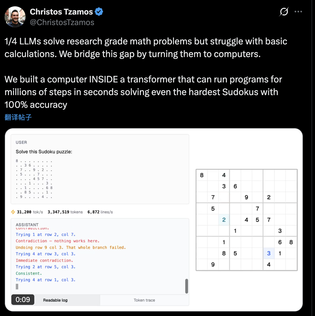Click the "Solve this Sudoku puzzle:" prompt text

point(44,152)
